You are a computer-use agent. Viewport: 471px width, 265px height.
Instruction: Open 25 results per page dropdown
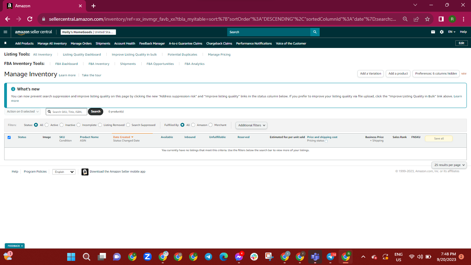click(449, 165)
